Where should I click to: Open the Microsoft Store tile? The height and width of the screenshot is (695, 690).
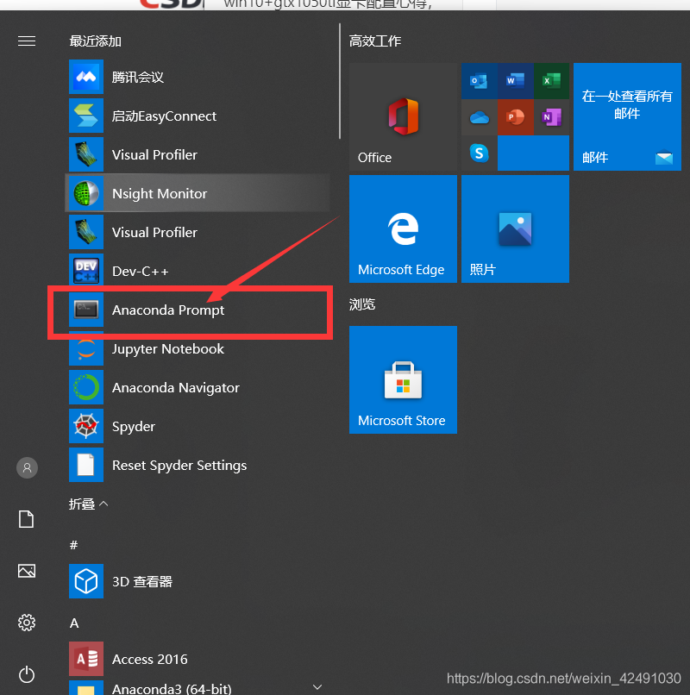(403, 380)
